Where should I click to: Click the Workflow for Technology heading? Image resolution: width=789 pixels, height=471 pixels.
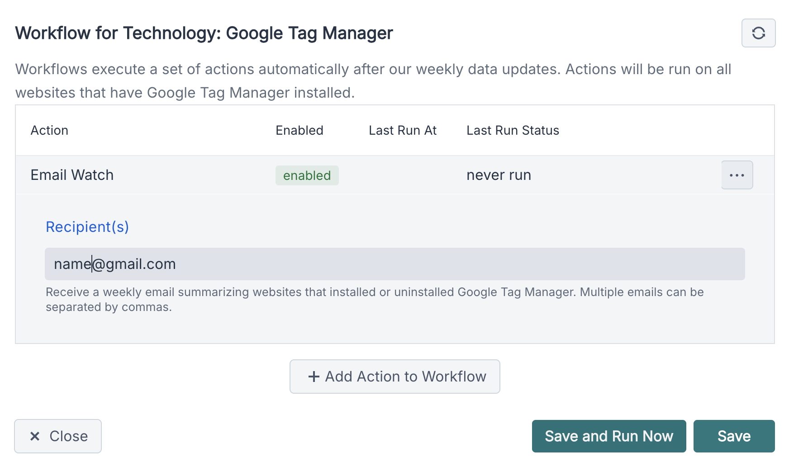click(204, 33)
